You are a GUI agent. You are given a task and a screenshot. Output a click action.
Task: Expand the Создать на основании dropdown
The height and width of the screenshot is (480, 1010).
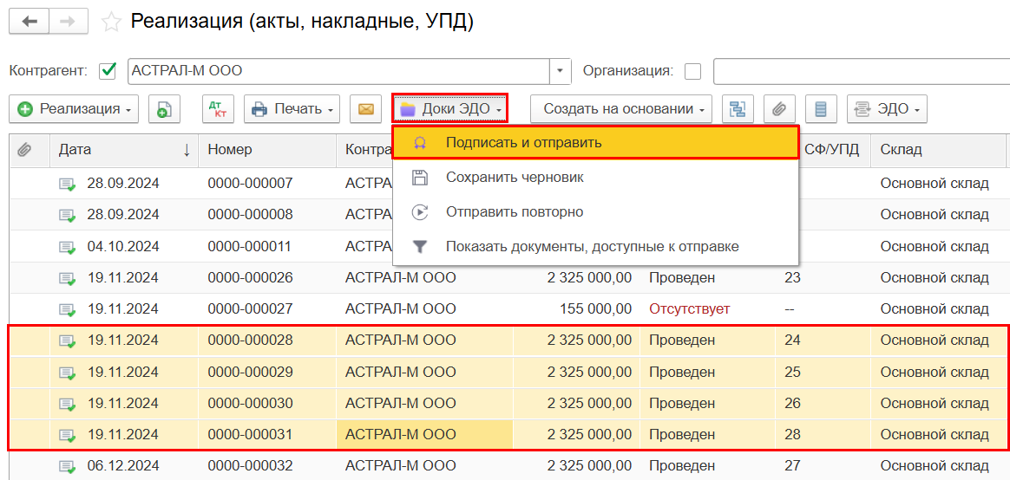coord(620,109)
